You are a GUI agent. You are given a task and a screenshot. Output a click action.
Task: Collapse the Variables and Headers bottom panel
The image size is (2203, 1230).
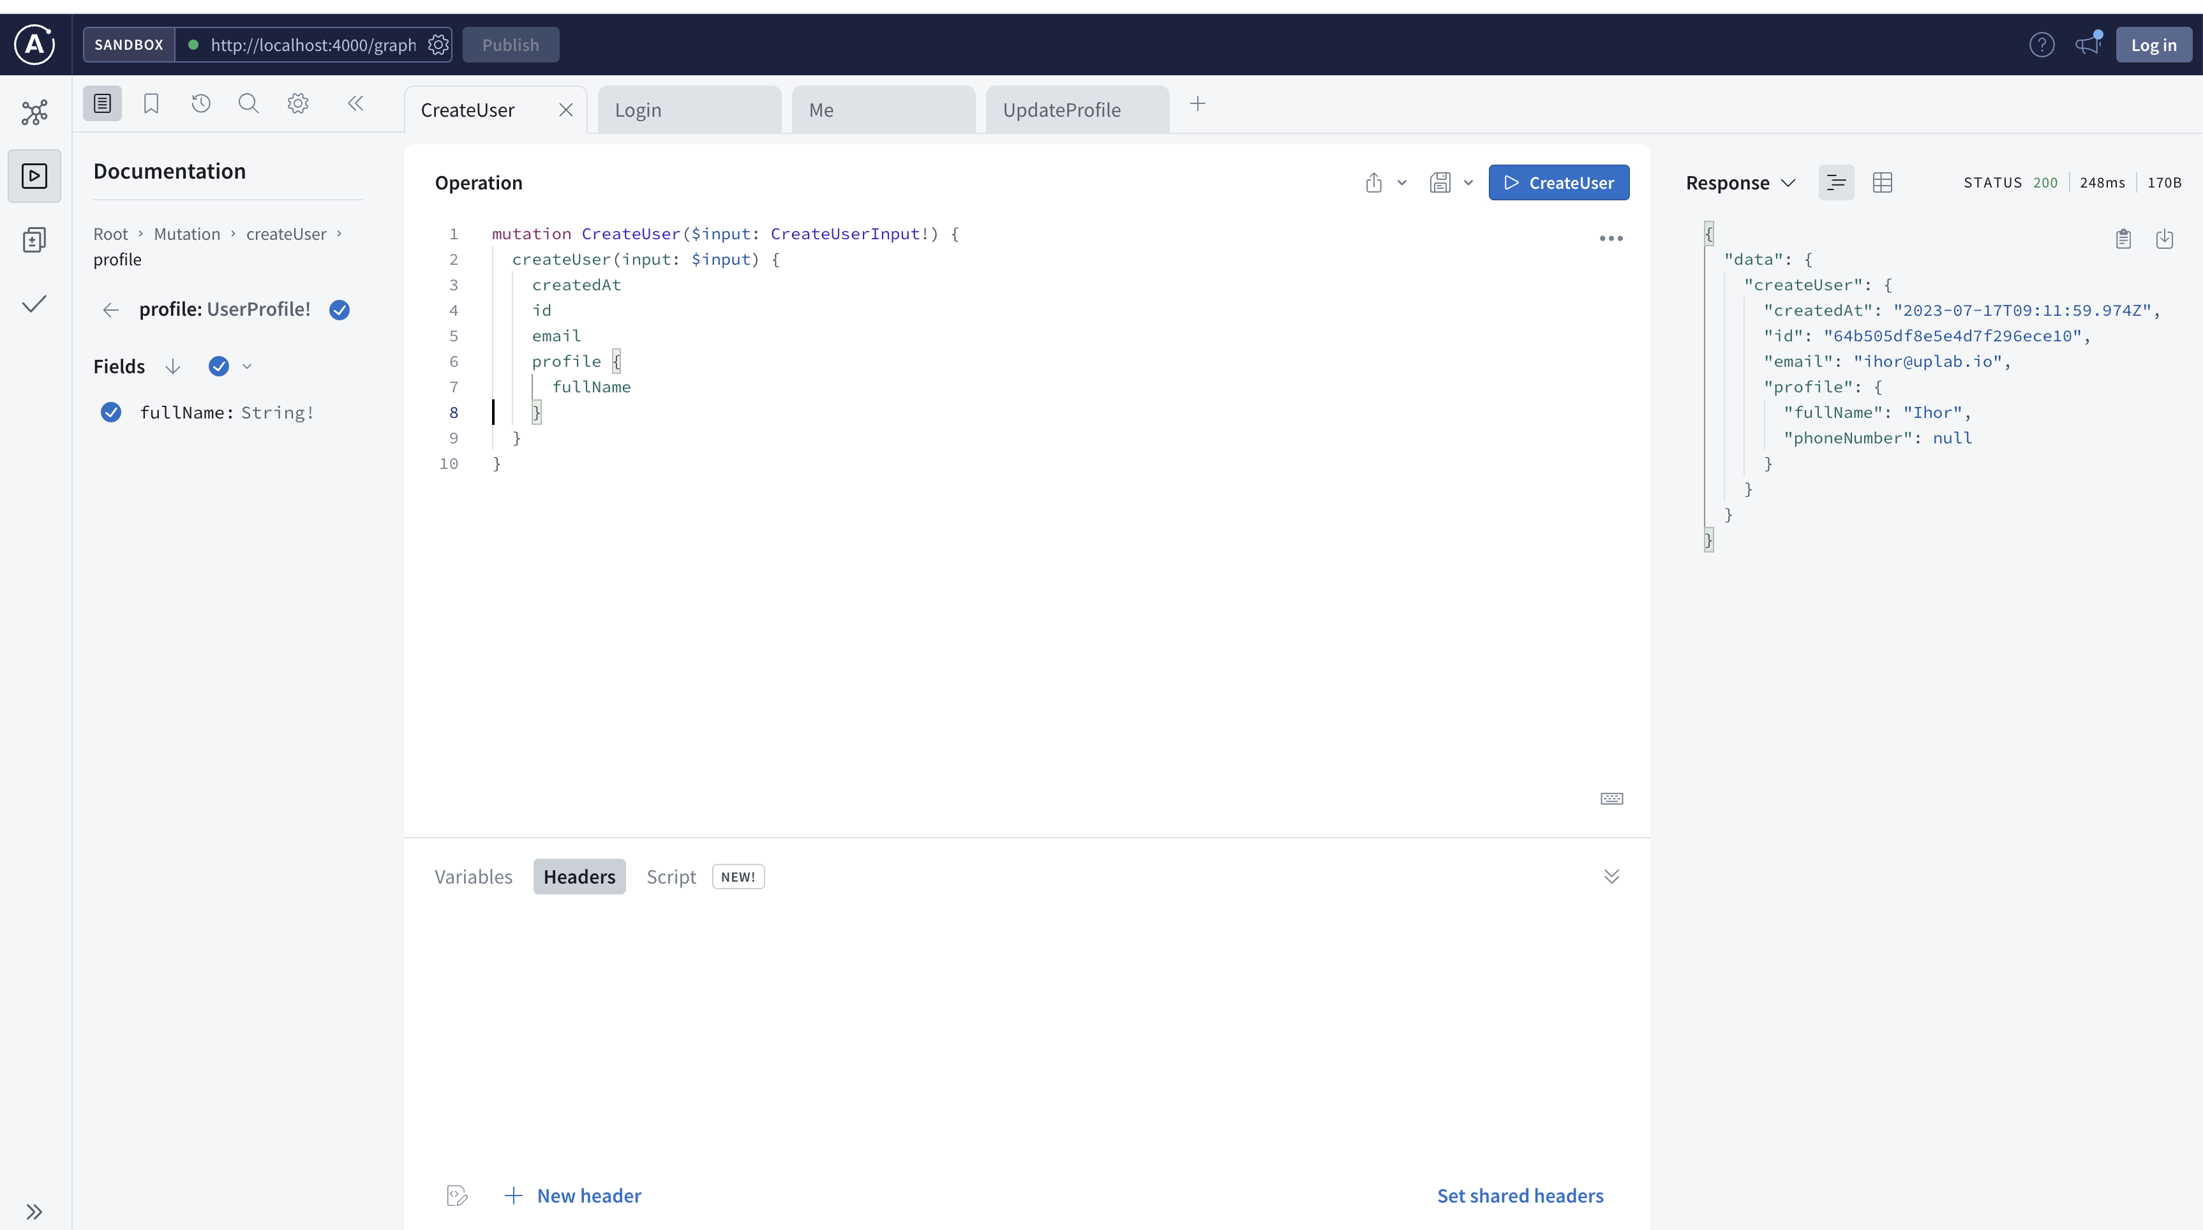click(1611, 876)
